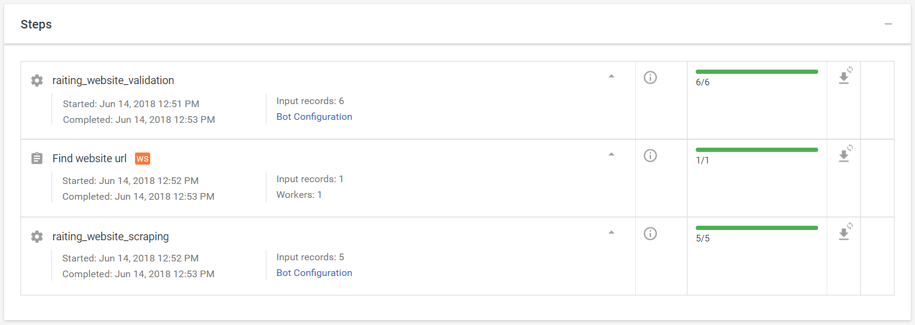Click the orange WS badge
The image size is (915, 325).
(142, 159)
